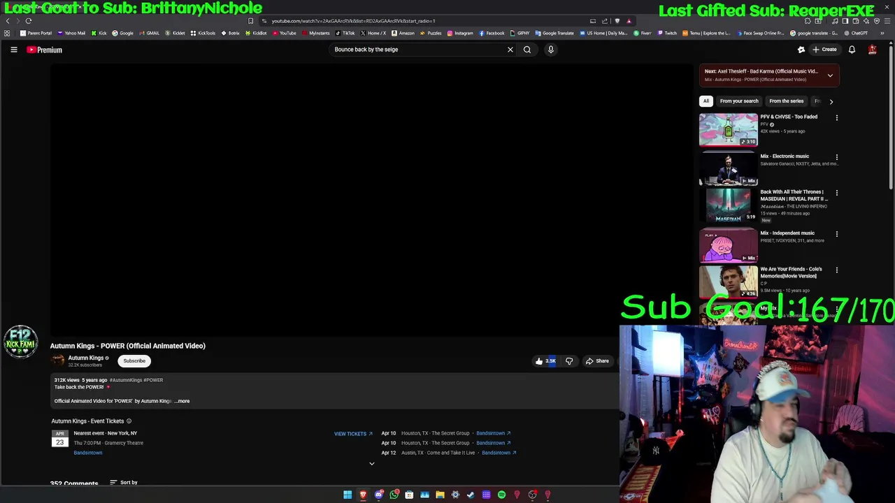Viewport: 895px width, 503px height.
Task: Click the #POWER hashtag
Action: (x=153, y=380)
